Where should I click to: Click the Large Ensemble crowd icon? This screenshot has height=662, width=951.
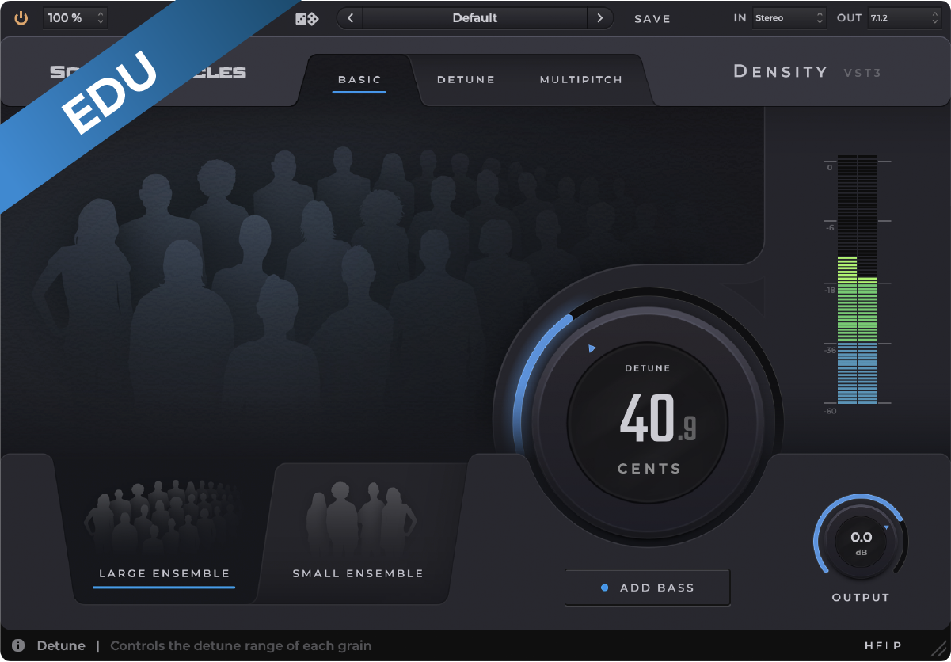pyautogui.click(x=163, y=516)
